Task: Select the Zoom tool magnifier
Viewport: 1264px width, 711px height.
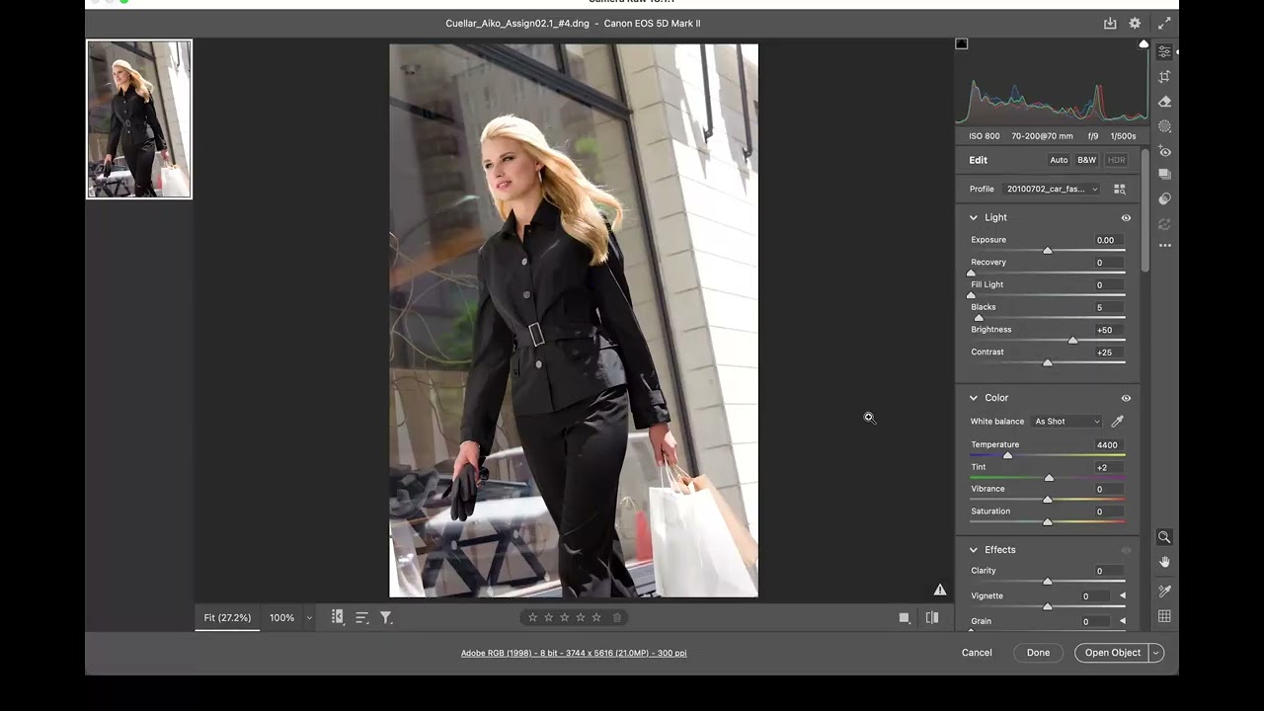Action: (x=1164, y=537)
